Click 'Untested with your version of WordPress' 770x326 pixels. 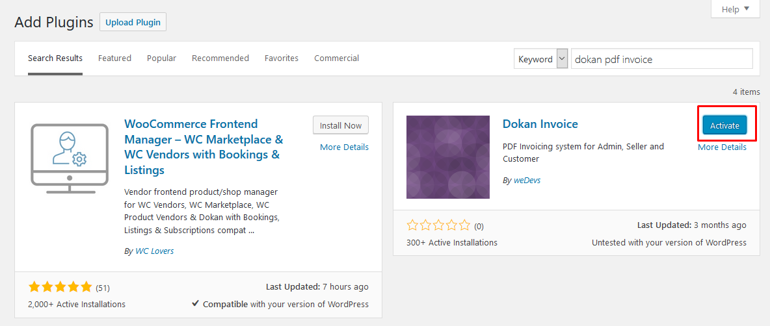pos(669,243)
